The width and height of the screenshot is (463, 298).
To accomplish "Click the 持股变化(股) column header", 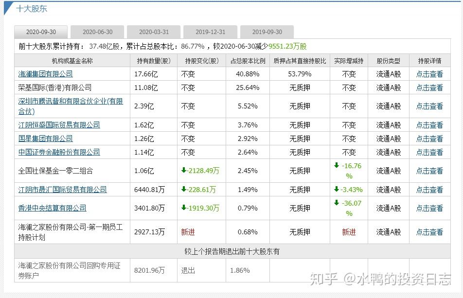I will click(x=202, y=61).
